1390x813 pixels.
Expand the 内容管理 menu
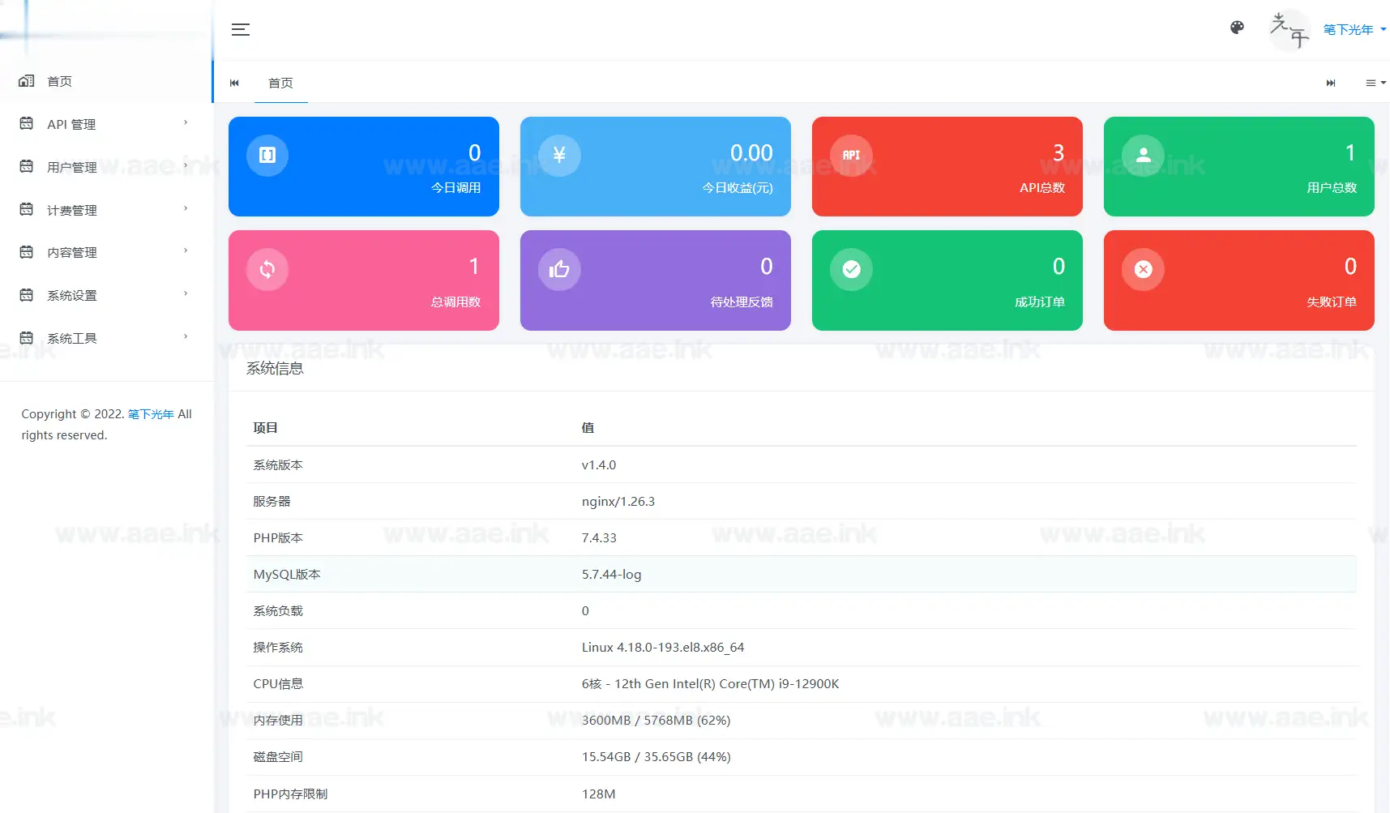click(106, 252)
